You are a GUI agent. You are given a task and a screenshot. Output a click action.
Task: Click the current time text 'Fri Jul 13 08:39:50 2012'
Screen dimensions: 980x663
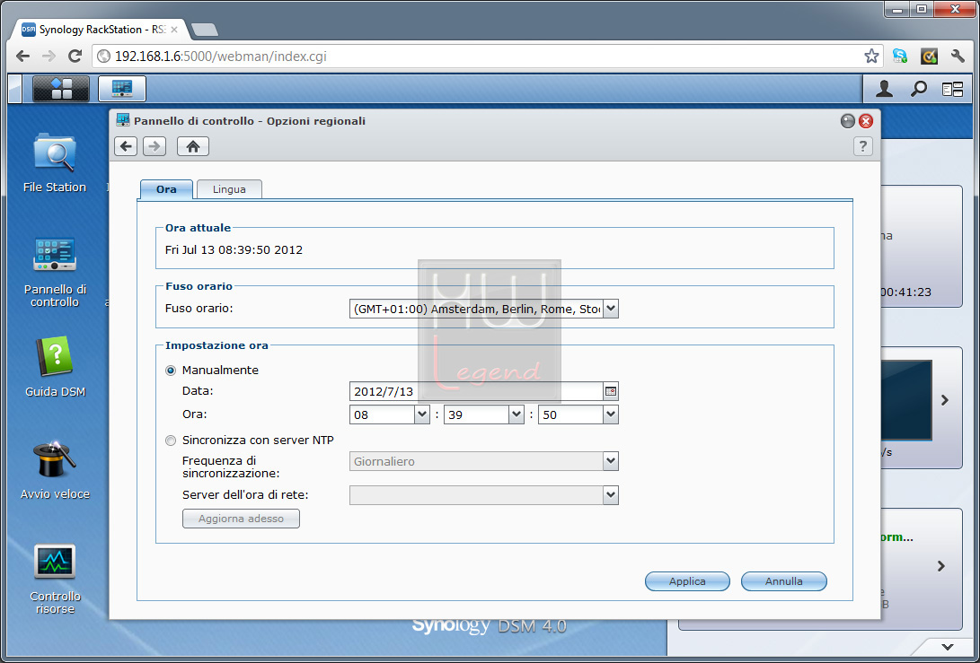pos(234,249)
